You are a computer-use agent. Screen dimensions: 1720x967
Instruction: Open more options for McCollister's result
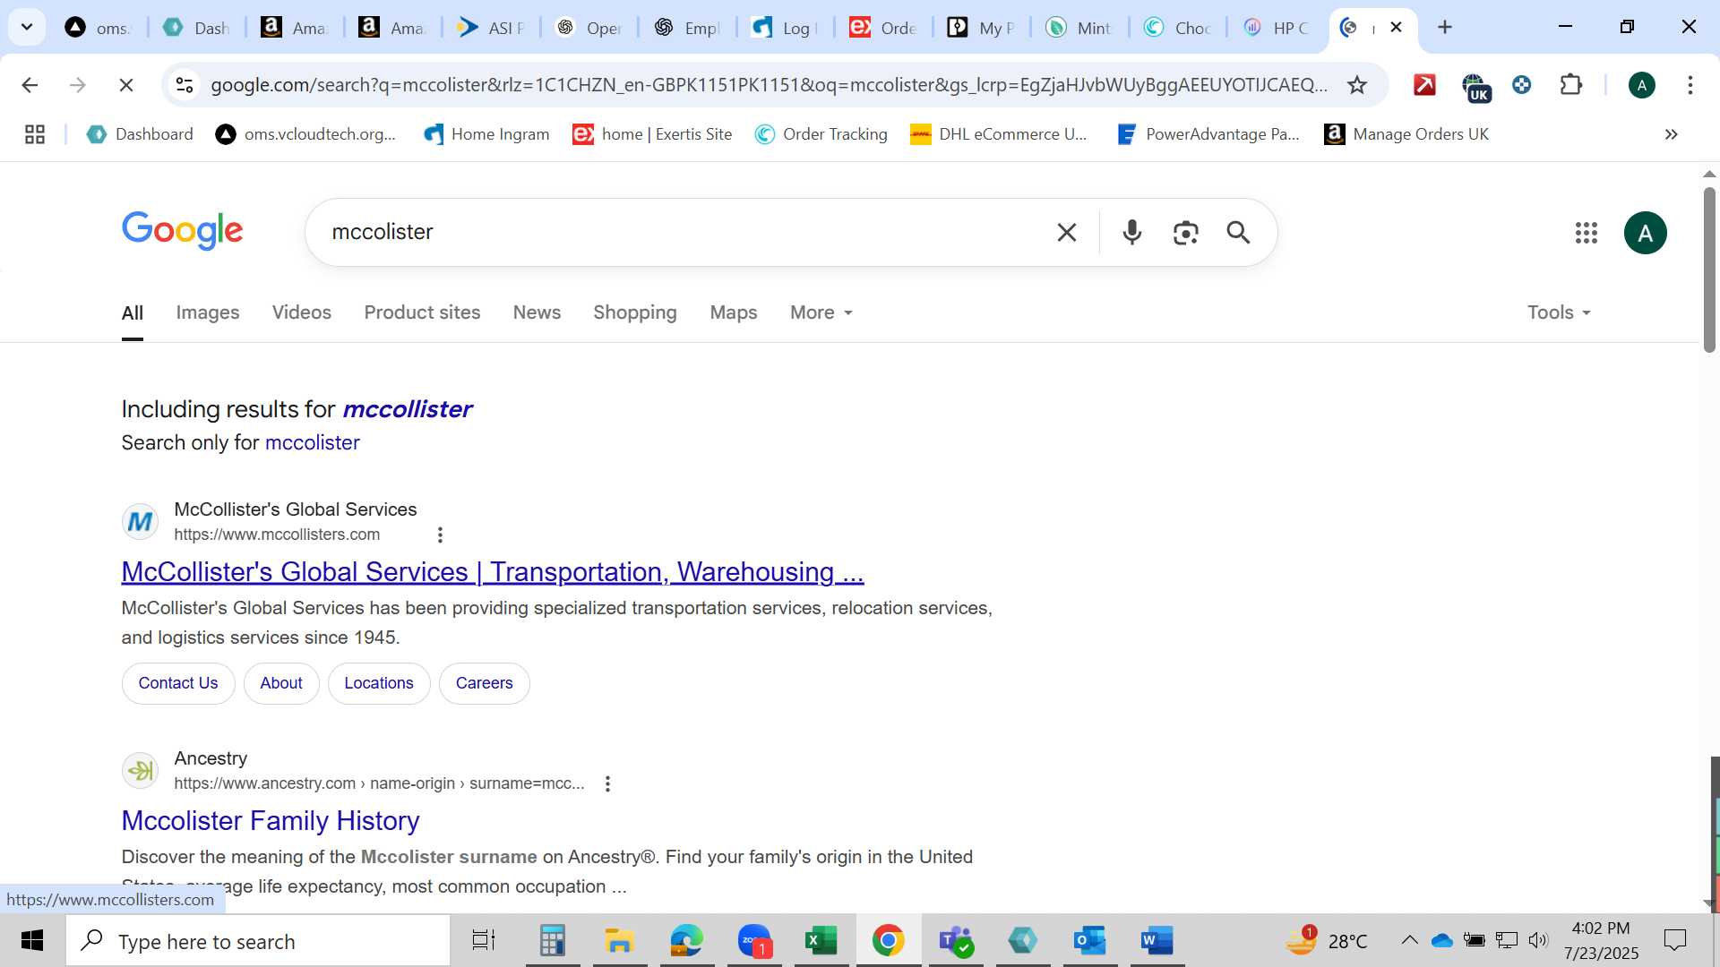(440, 535)
